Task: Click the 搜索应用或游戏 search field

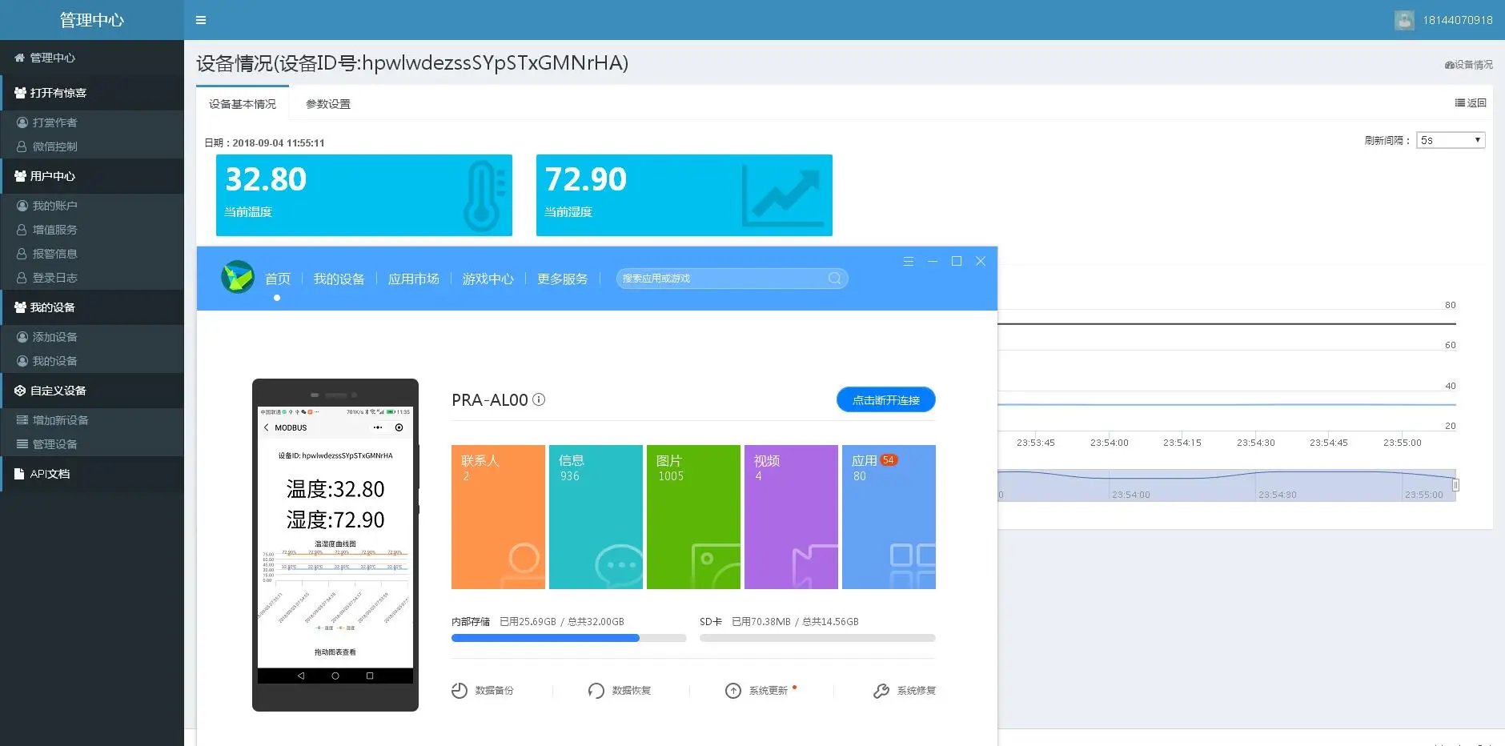Action: pos(732,279)
